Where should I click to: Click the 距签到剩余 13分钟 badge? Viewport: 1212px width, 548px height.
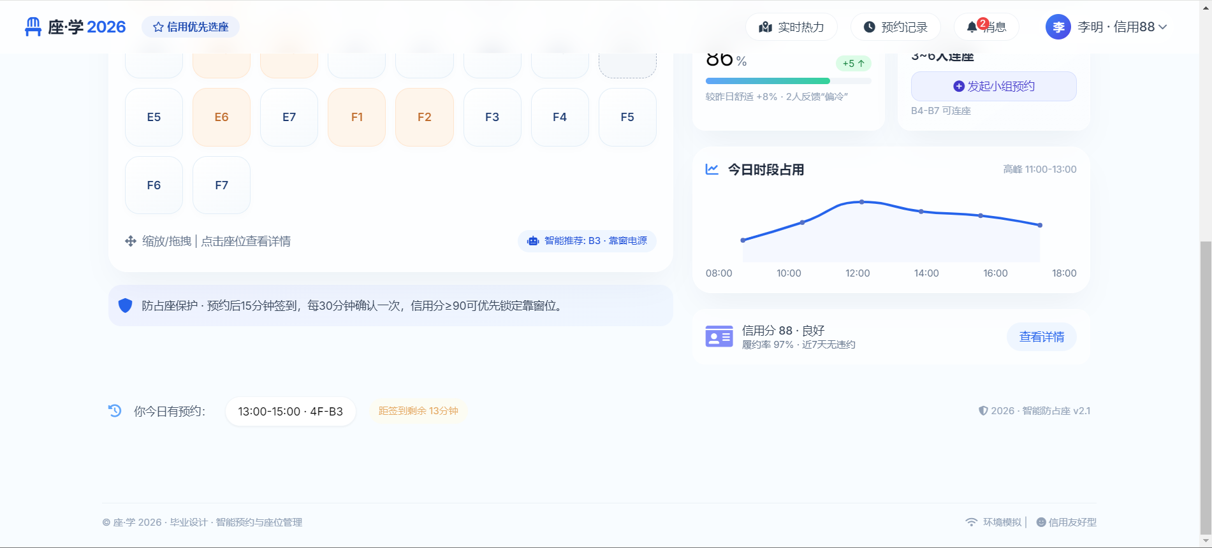coord(418,411)
